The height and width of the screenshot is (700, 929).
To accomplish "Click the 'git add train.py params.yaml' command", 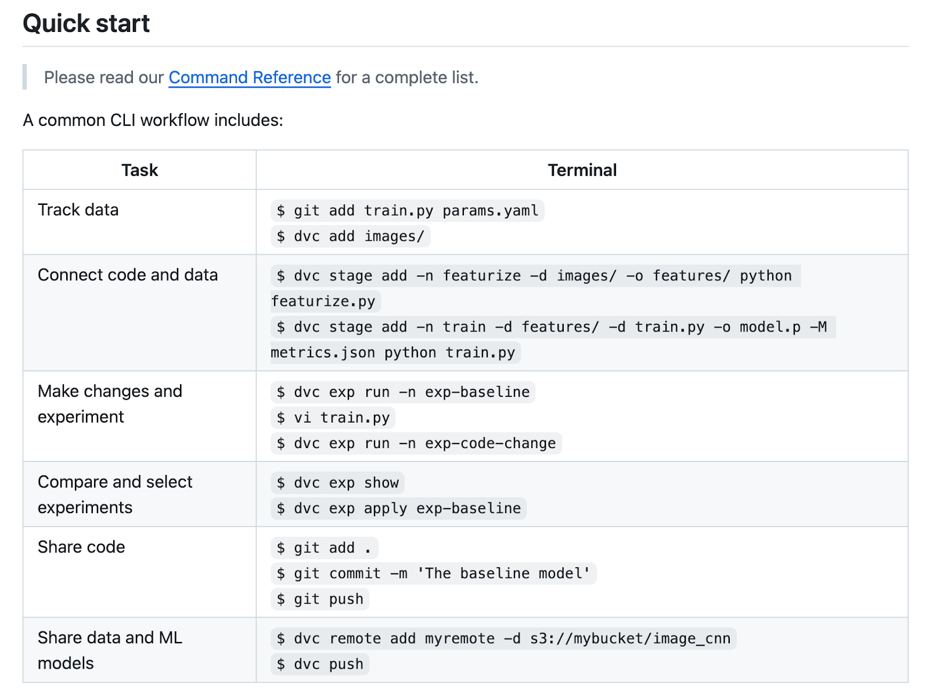I will click(407, 211).
